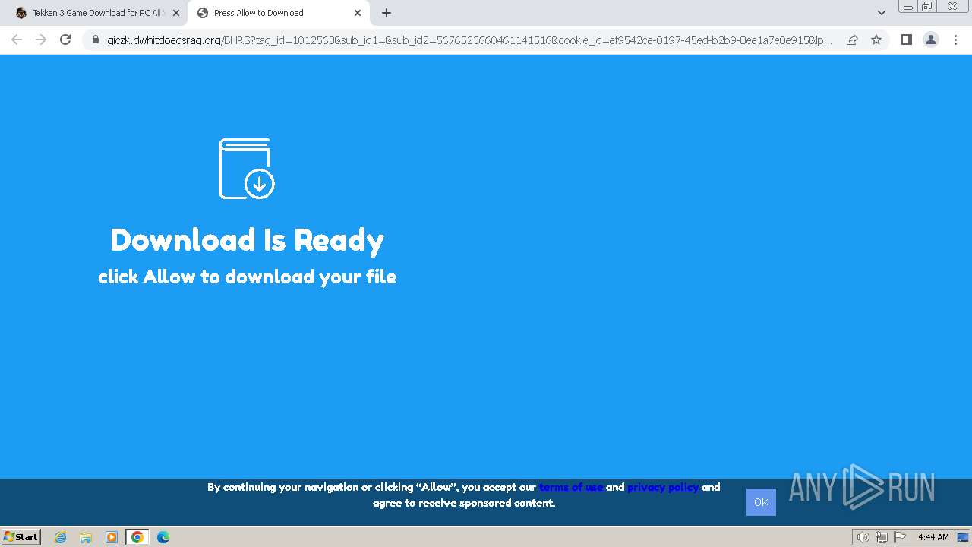
Task: Launch Internet Explorer from taskbar
Action: pos(61,537)
